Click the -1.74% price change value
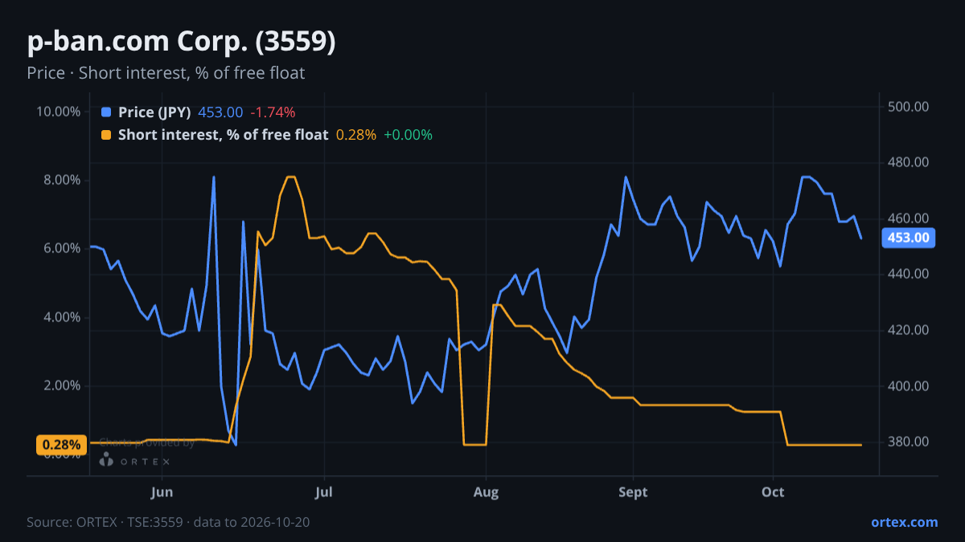Screen dimensions: 965x542 coord(273,112)
